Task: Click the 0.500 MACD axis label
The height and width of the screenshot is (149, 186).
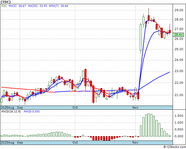Action: pos(179,129)
